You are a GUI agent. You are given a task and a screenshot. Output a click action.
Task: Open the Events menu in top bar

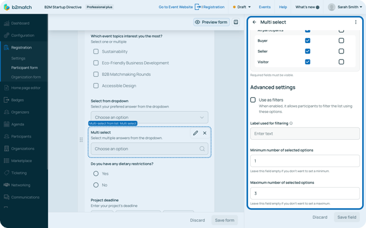click(264, 7)
